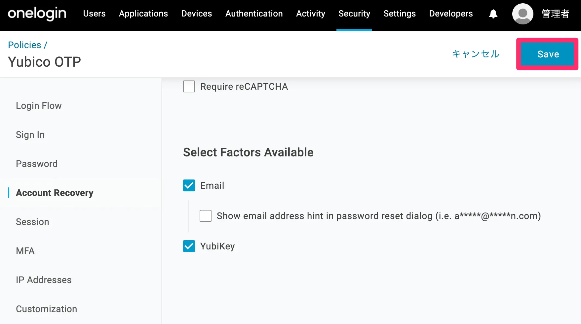The width and height of the screenshot is (581, 324).
Task: Enable the show email address hint checkbox
Action: [206, 216]
